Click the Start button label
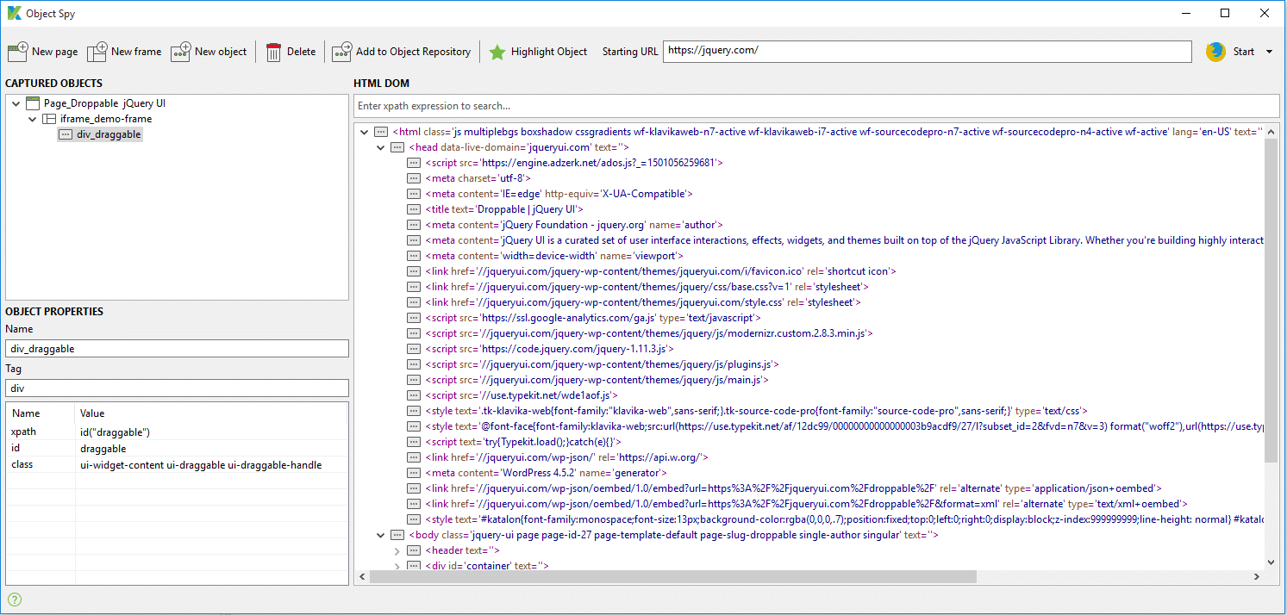Image resolution: width=1287 pixels, height=615 pixels. coord(1244,52)
